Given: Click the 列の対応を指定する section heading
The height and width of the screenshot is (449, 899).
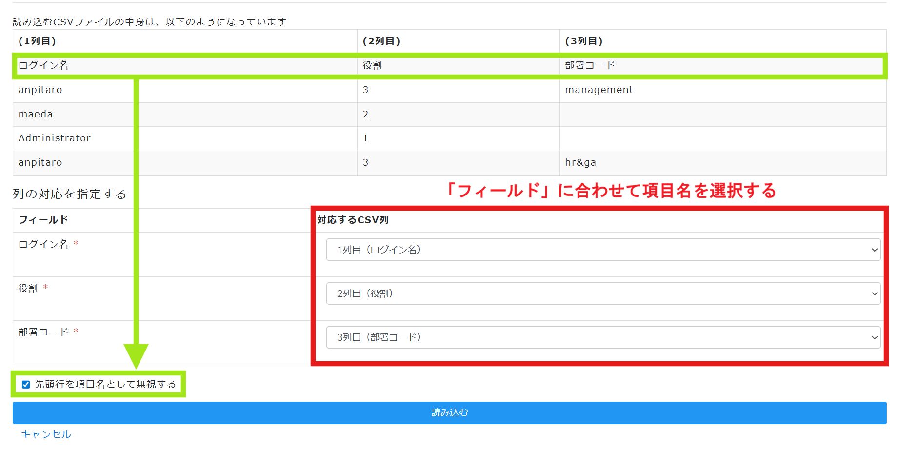Looking at the screenshot, I should (70, 194).
